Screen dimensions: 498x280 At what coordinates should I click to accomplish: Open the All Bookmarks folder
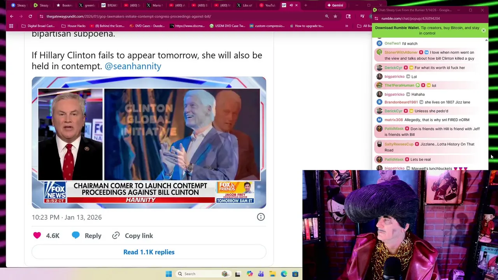[364, 26]
